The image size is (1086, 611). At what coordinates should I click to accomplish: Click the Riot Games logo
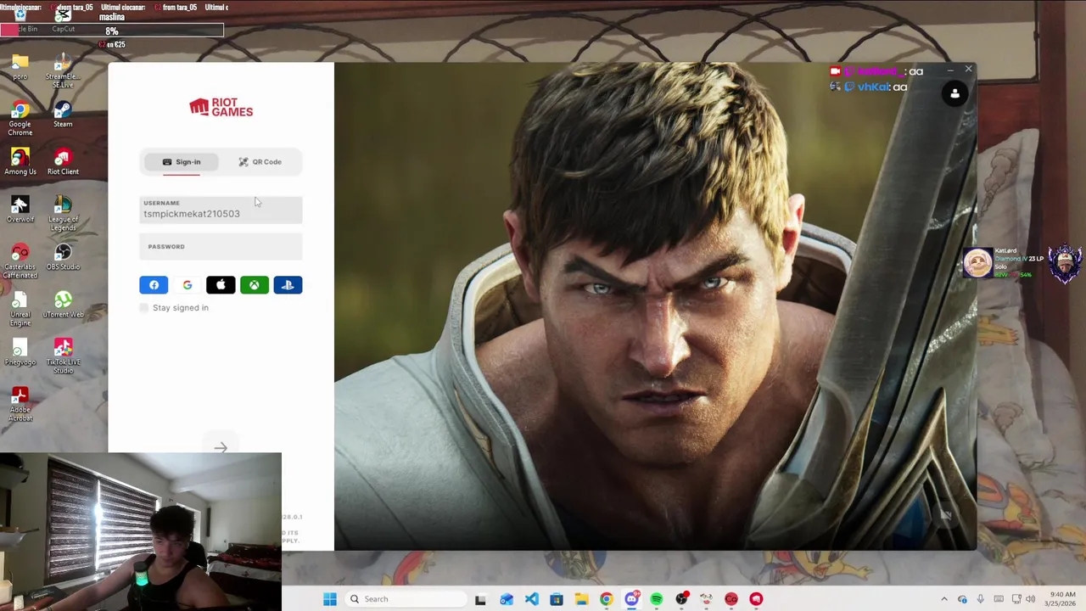click(x=221, y=108)
